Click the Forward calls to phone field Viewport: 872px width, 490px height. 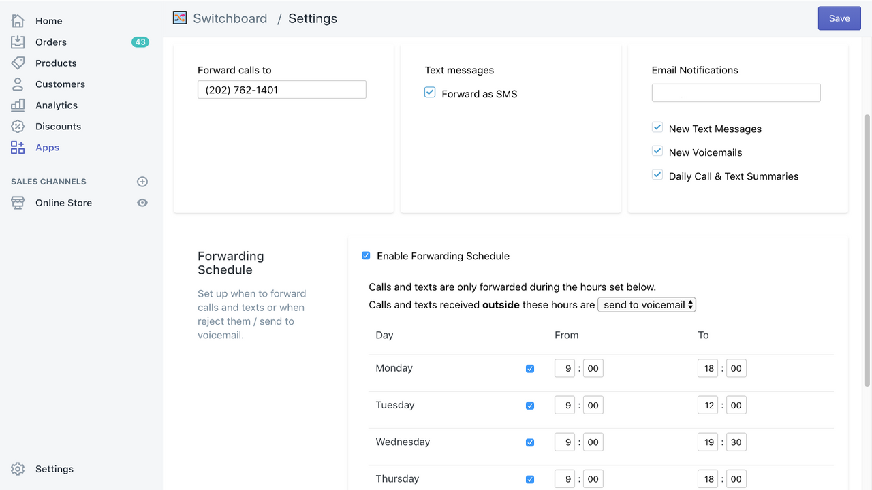click(x=282, y=90)
